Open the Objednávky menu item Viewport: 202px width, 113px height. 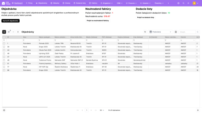tap(42, 3)
